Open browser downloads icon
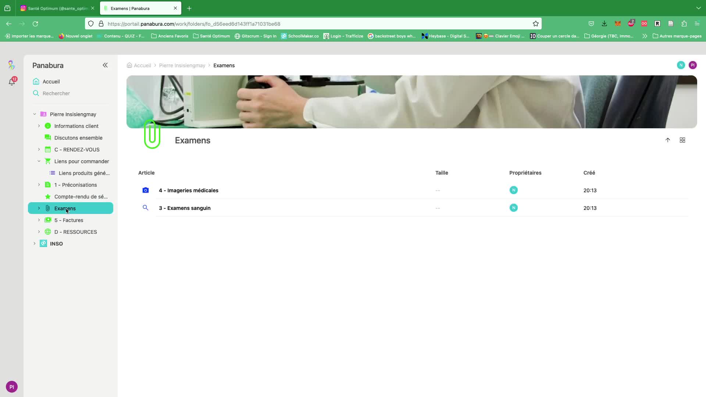 [x=604, y=24]
